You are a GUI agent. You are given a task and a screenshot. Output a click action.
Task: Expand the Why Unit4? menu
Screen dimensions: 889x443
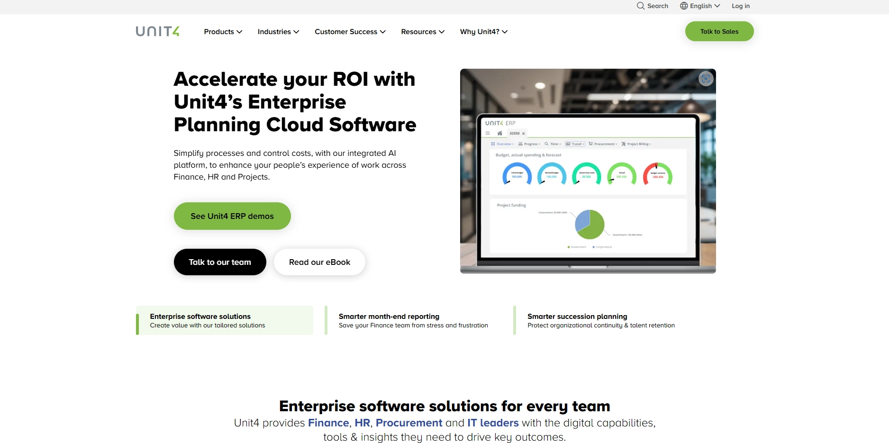coord(484,32)
